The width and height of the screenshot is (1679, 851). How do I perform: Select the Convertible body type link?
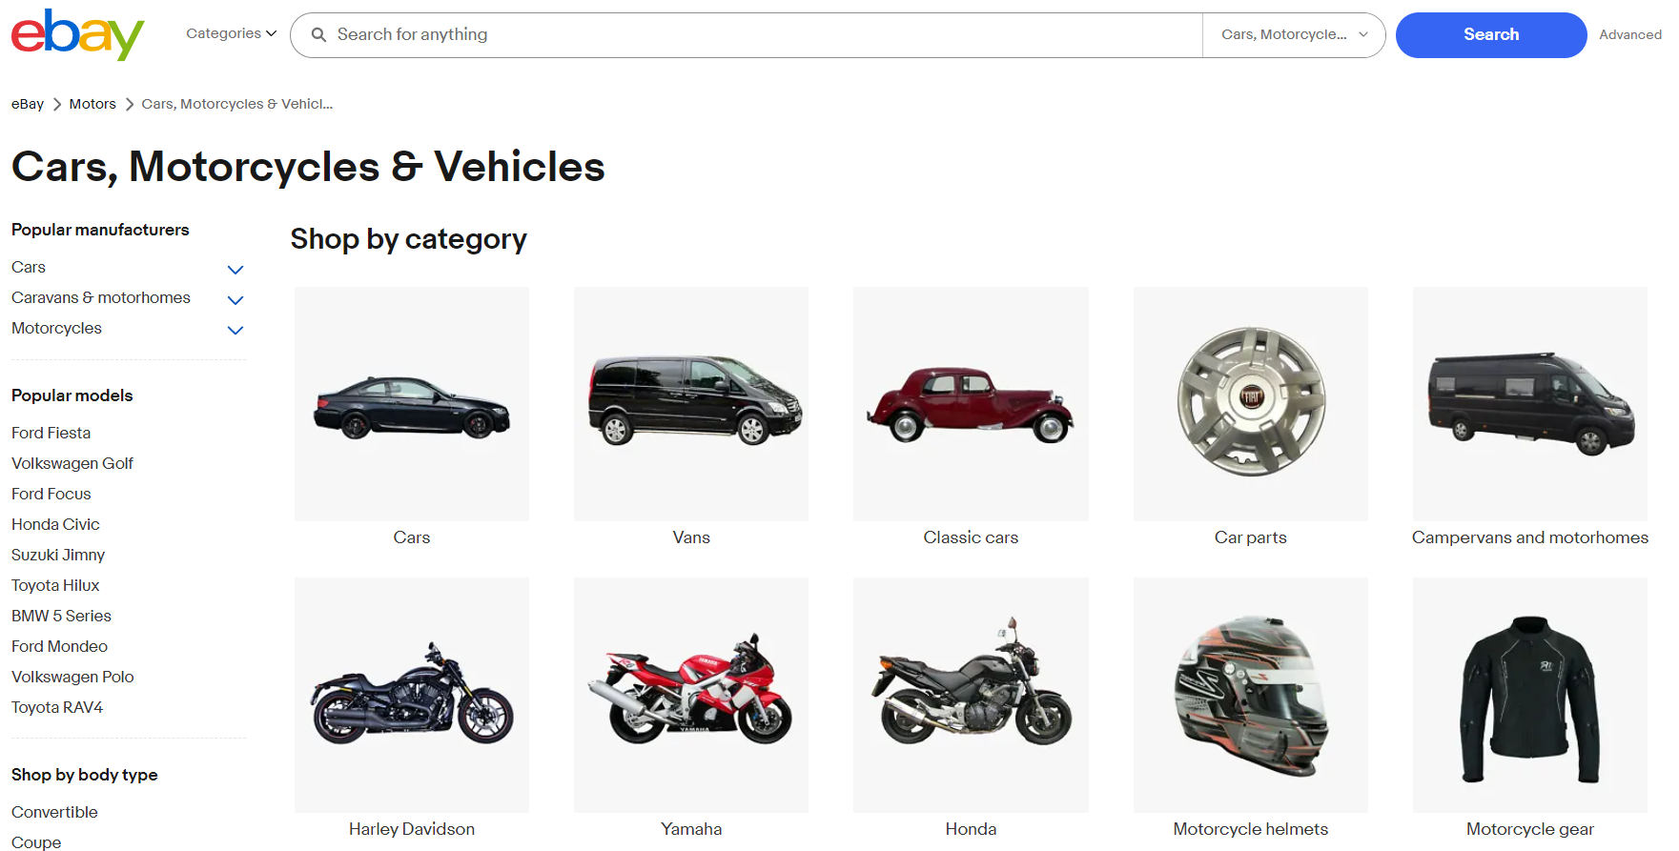point(54,812)
